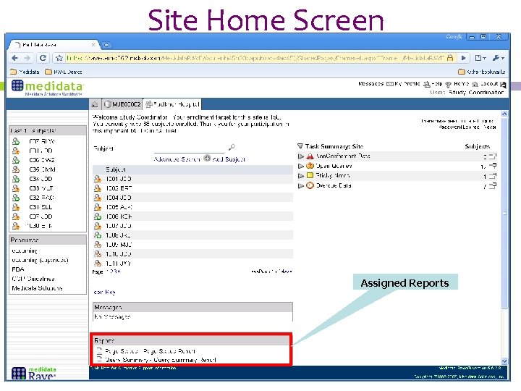The height and width of the screenshot is (391, 521).
Task: Click the page scrollbar up arrow
Action: coord(504,114)
